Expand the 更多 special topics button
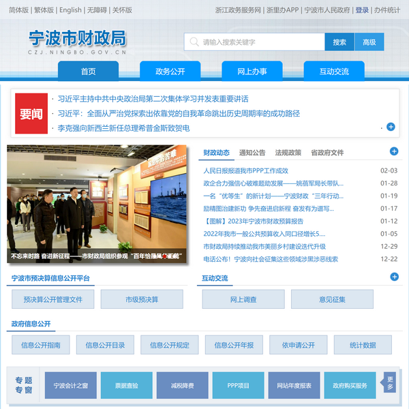This screenshot has width=409, height=409. point(390,383)
